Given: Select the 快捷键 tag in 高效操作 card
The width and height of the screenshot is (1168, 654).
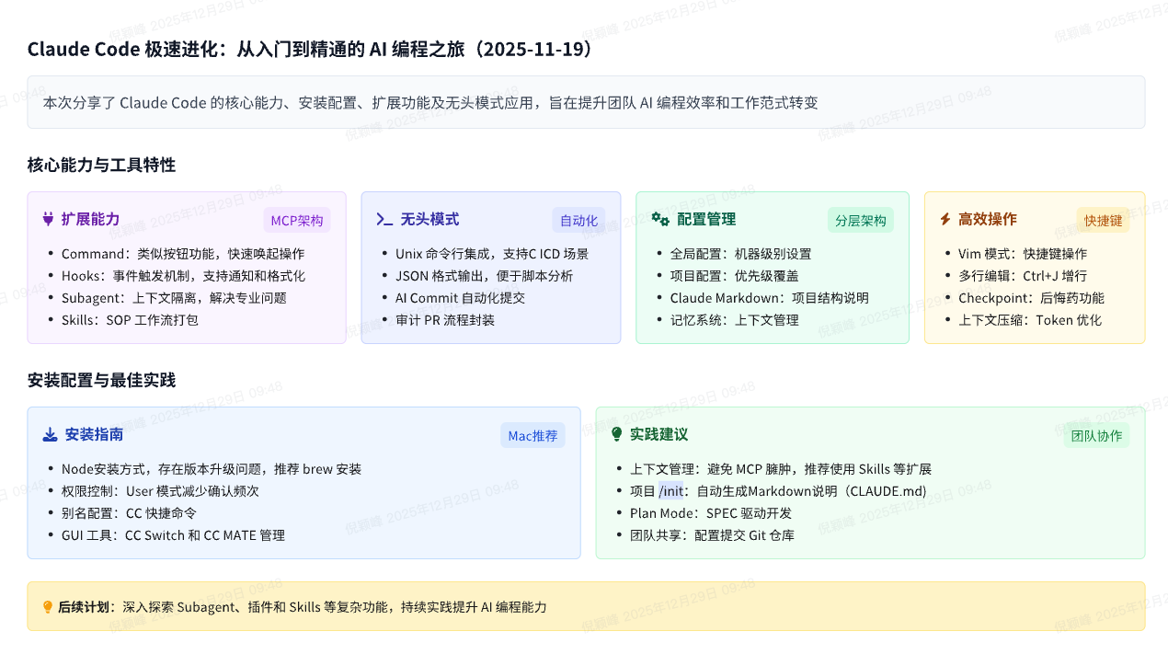Looking at the screenshot, I should 1103,221.
